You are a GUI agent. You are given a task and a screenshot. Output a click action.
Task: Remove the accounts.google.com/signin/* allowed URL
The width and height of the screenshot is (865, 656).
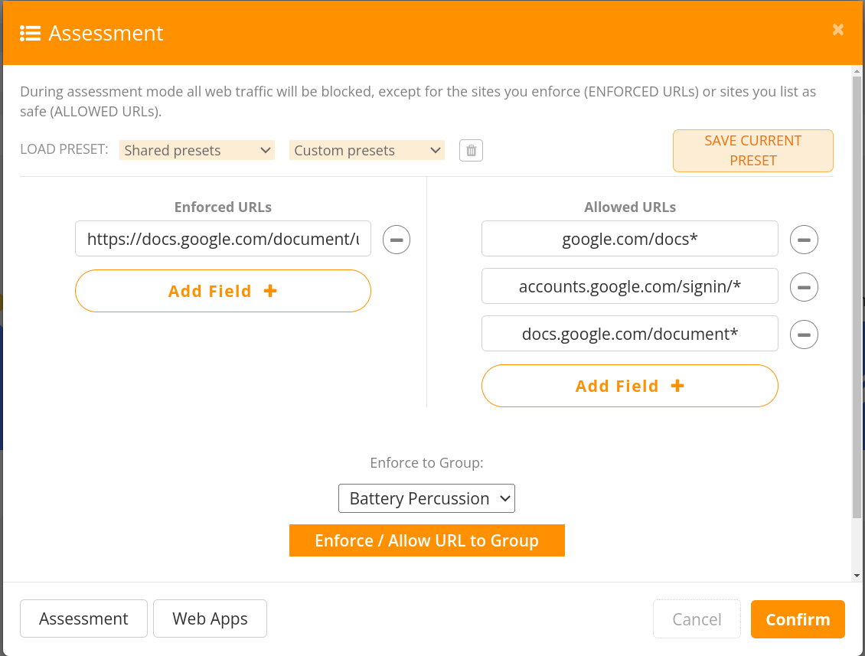click(x=804, y=288)
